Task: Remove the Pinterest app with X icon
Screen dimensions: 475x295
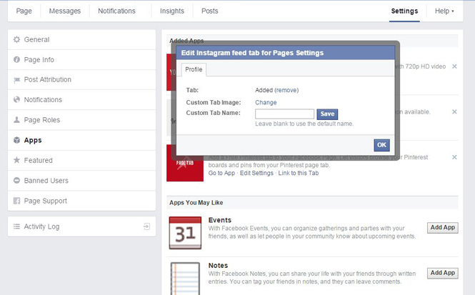Action: 454,157
